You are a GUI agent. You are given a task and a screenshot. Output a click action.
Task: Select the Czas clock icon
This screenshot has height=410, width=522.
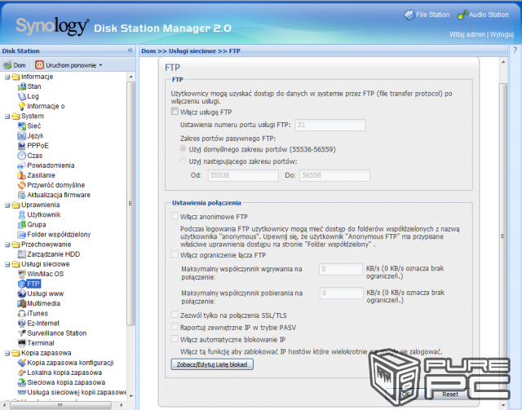22,156
